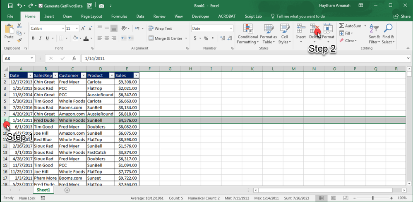Image resolution: width=413 pixels, height=202 pixels.
Task: Open Conditional Formatting menu
Action: tap(247, 34)
